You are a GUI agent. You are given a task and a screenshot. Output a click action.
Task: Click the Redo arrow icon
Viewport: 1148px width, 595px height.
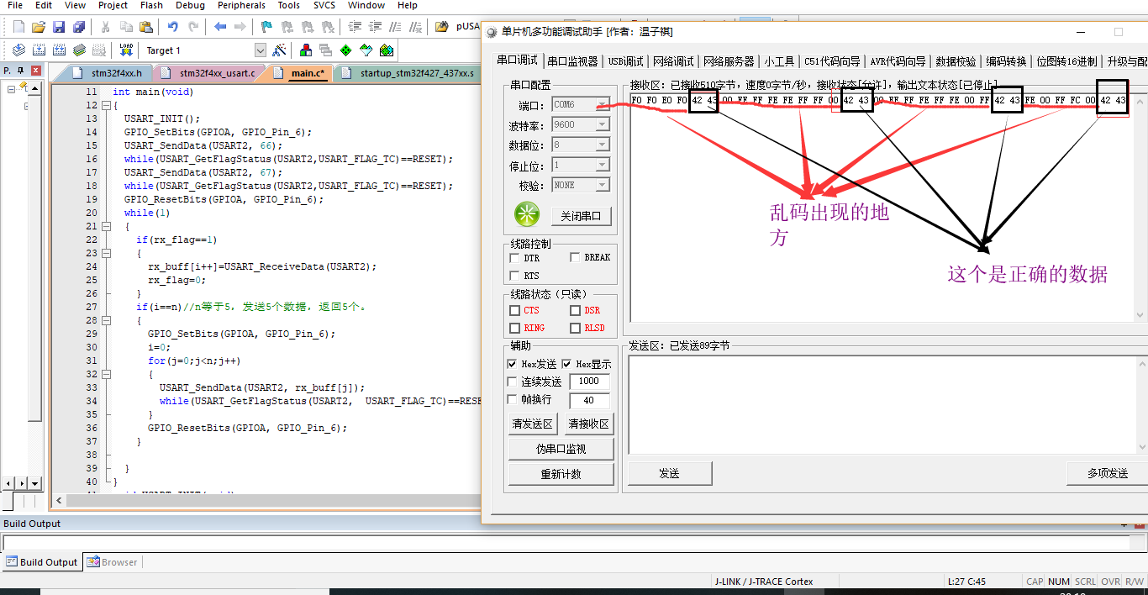pos(193,27)
